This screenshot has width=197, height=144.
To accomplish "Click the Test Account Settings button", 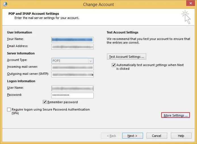I will click(x=127, y=57).
